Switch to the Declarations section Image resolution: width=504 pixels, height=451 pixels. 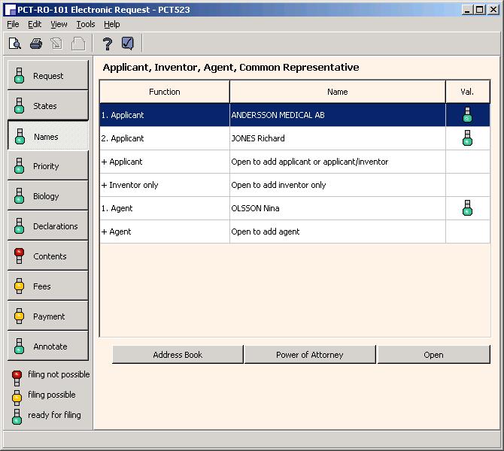point(48,225)
